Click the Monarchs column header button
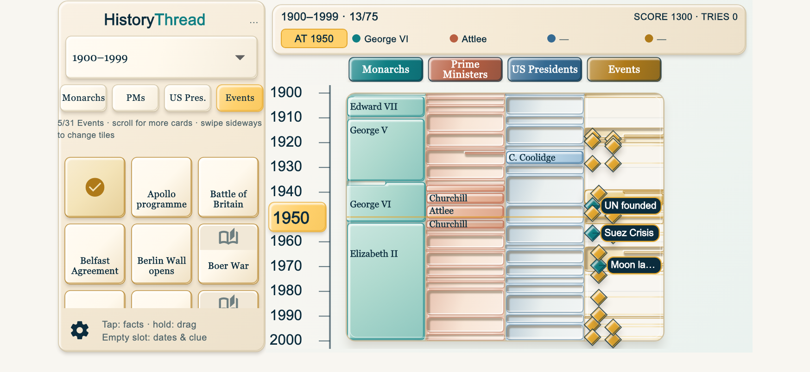This screenshot has height=372, width=810. click(x=386, y=69)
